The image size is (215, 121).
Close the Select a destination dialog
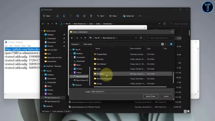click(x=172, y=32)
